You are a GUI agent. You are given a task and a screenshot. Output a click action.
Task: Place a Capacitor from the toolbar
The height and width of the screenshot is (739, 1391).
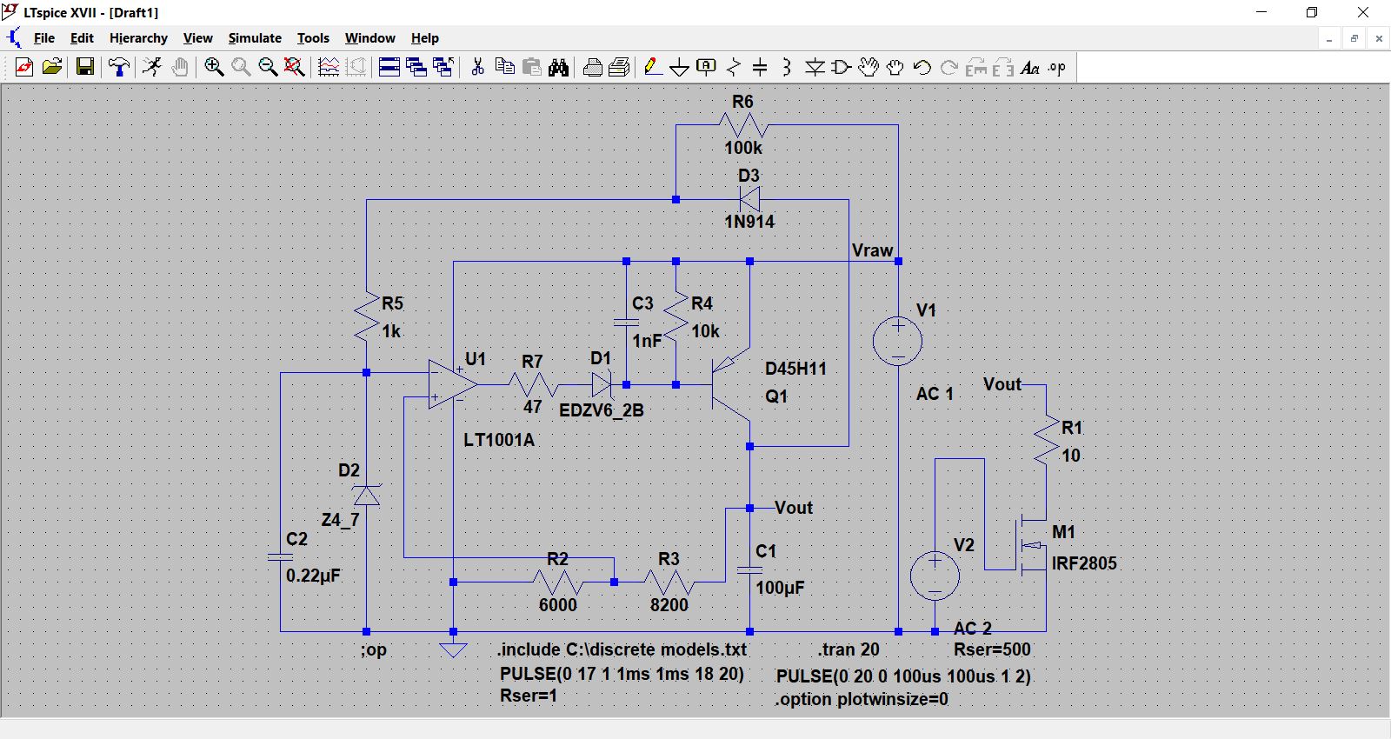[x=760, y=67]
